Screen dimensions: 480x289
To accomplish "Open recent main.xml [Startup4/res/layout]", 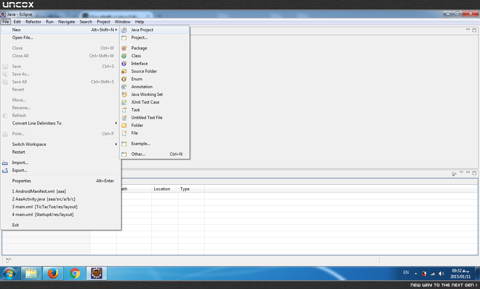I will [61, 215].
